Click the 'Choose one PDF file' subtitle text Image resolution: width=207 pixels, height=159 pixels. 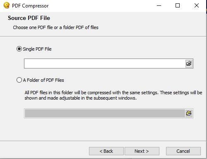click(55, 27)
